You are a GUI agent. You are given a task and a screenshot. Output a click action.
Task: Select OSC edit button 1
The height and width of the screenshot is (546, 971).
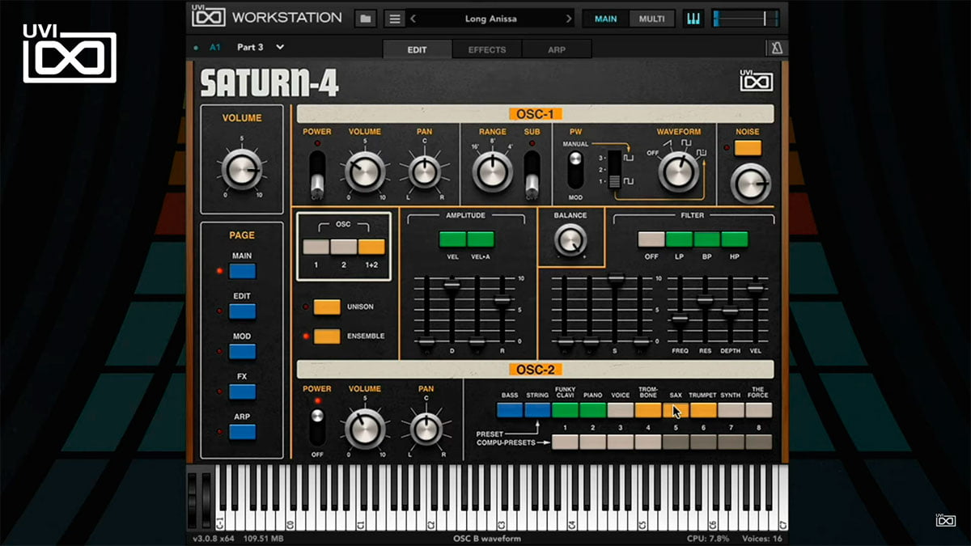(316, 247)
